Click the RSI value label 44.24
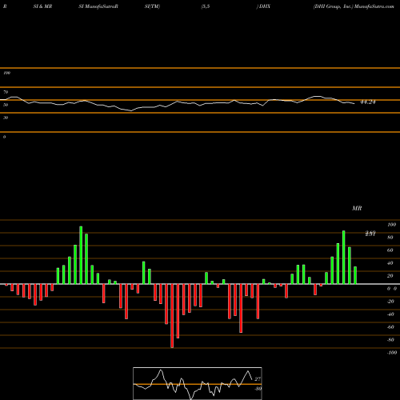The width and height of the screenshot is (400, 400). coord(368,102)
